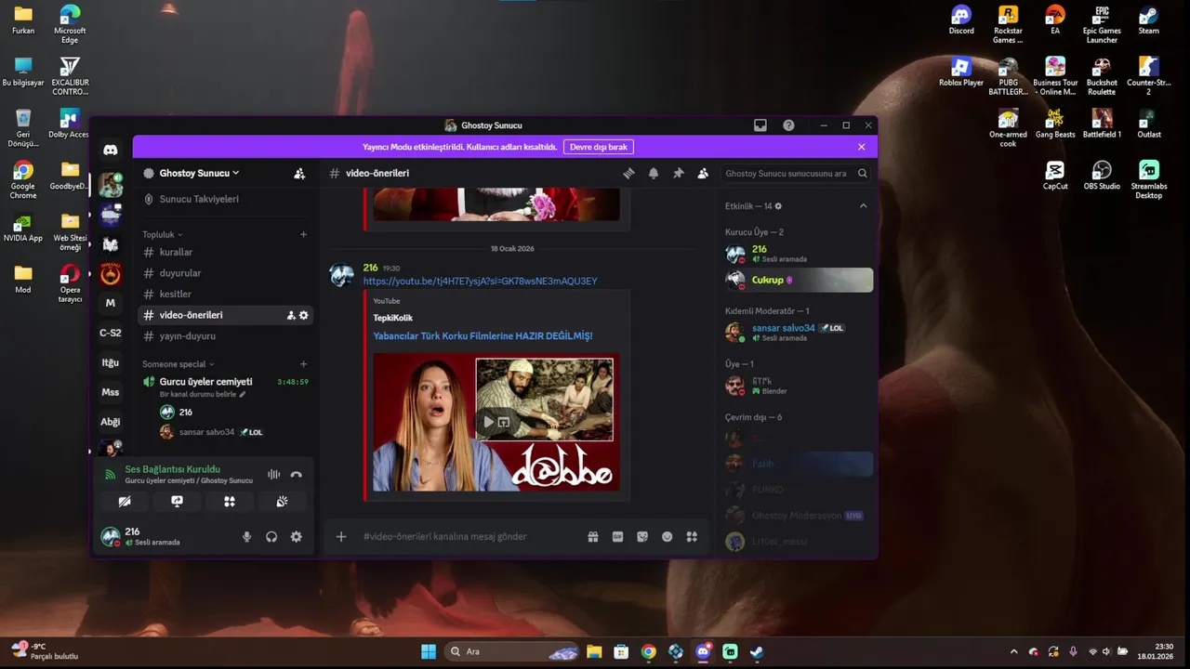Open Sunucu Takviyeleri server boosts

coord(224,199)
